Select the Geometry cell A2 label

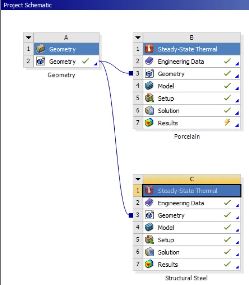pyautogui.click(x=62, y=62)
